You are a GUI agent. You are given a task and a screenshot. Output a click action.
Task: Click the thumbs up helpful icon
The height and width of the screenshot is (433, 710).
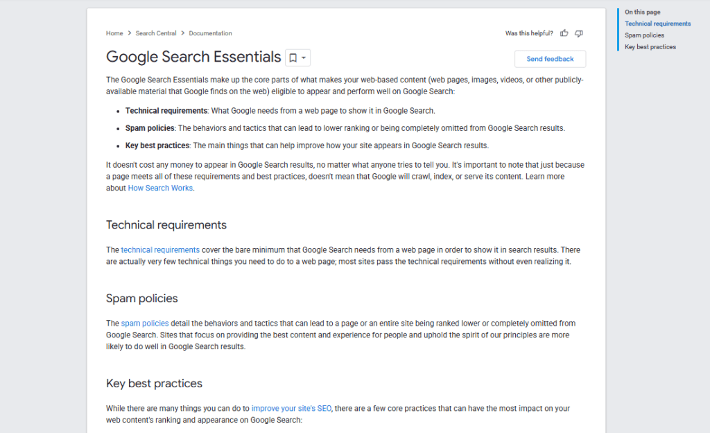(x=564, y=33)
